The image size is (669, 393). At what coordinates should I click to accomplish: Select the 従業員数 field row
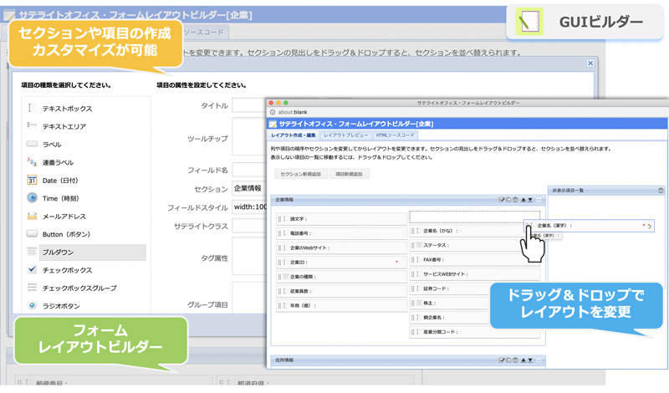click(x=341, y=292)
